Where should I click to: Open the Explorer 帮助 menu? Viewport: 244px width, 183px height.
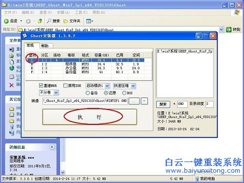(x=99, y=12)
